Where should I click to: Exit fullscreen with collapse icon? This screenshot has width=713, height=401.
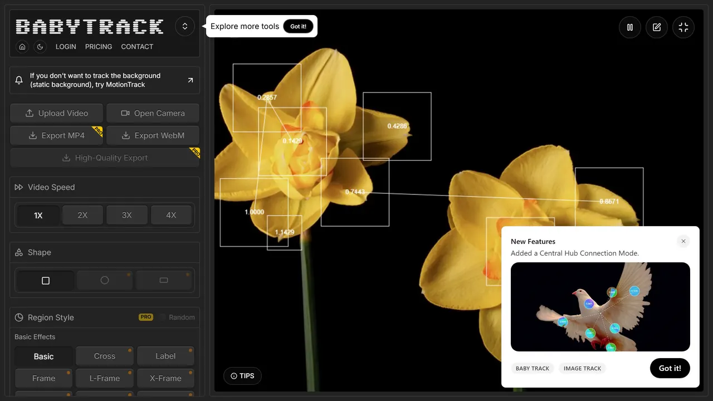pyautogui.click(x=683, y=27)
